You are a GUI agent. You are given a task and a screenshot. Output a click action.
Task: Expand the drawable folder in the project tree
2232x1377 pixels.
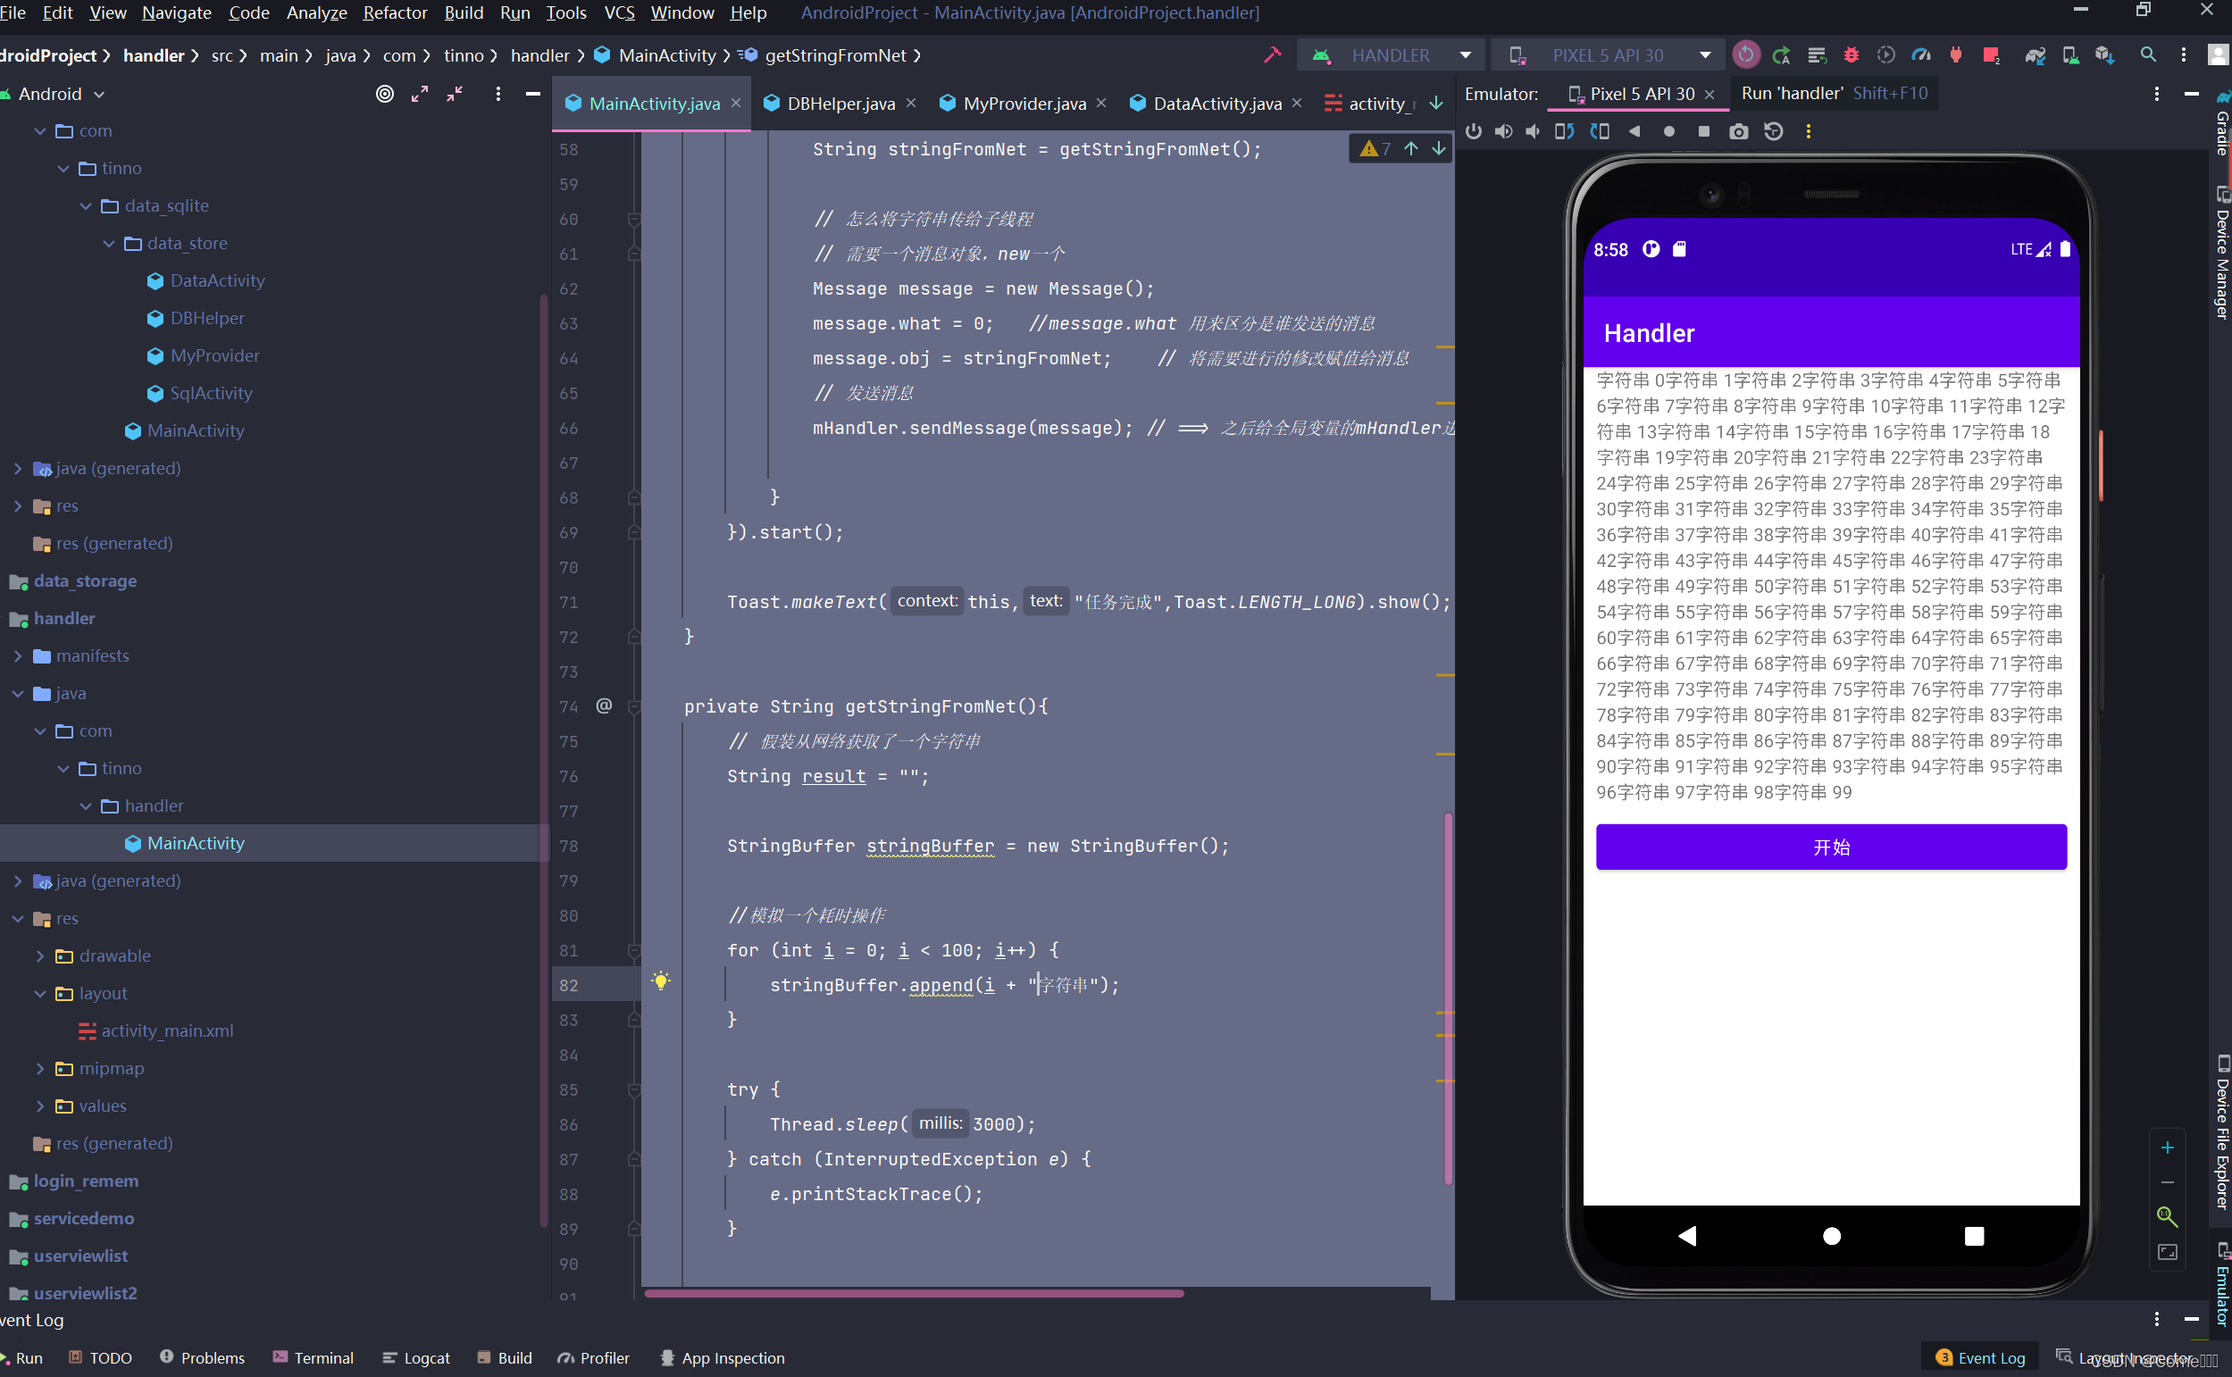(40, 956)
